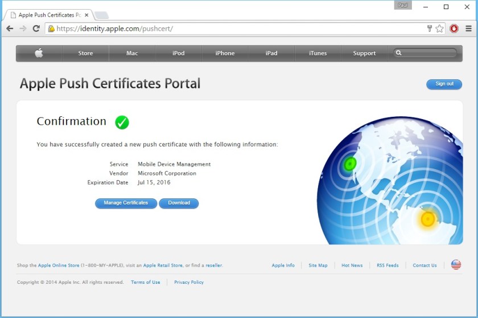Screen dimensions: 478x318
Task: Go to the Support navigation item
Action: 364,53
